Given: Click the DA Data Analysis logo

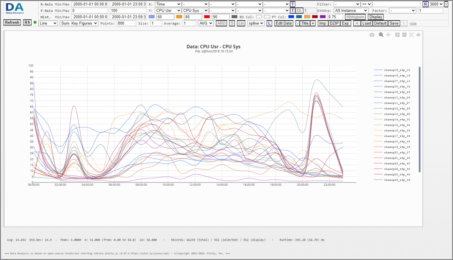Looking at the screenshot, I should tap(14, 9).
